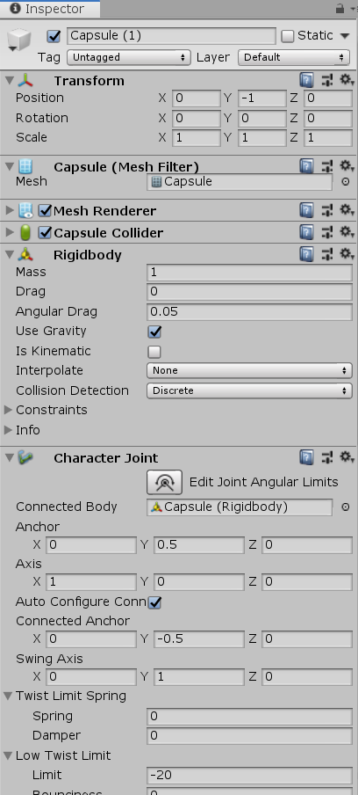Expand the Constraints foldout
Screen dimensions: 358x795
click(x=8, y=410)
